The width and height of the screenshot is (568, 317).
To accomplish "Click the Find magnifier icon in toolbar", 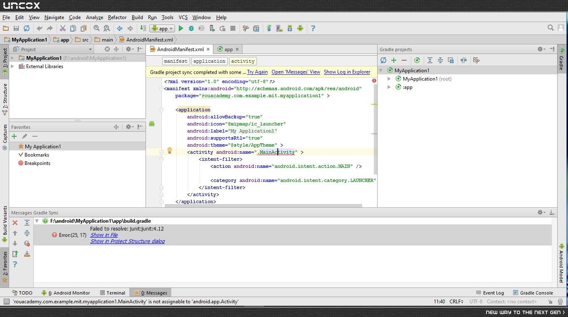I will [x=96, y=28].
